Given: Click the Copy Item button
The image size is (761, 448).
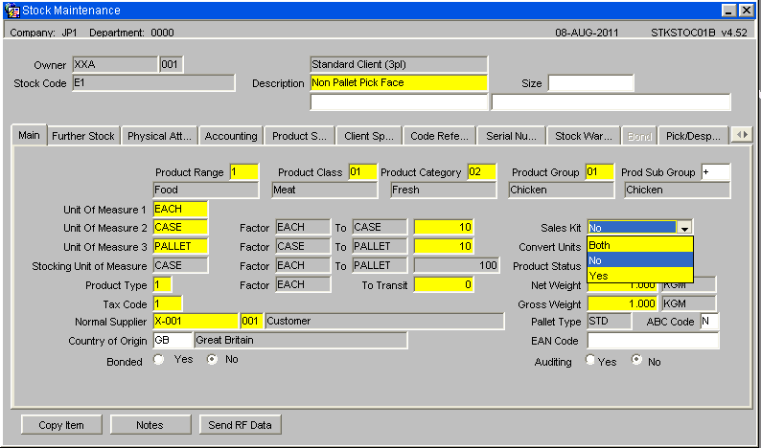Looking at the screenshot, I should tap(61, 425).
